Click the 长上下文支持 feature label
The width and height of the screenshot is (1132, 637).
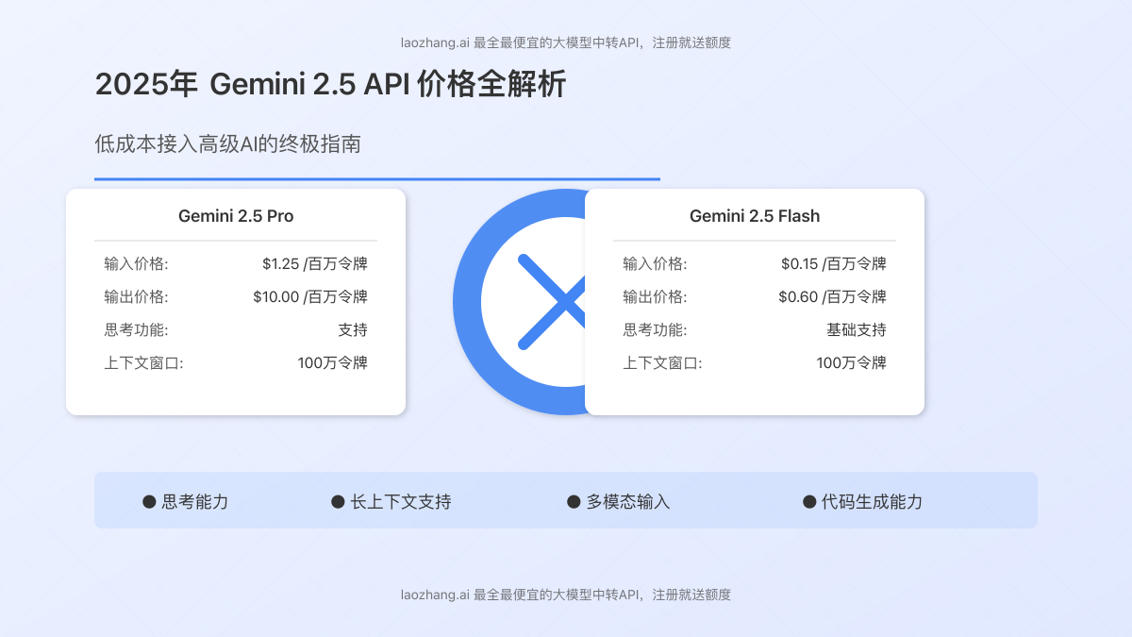coord(401,502)
